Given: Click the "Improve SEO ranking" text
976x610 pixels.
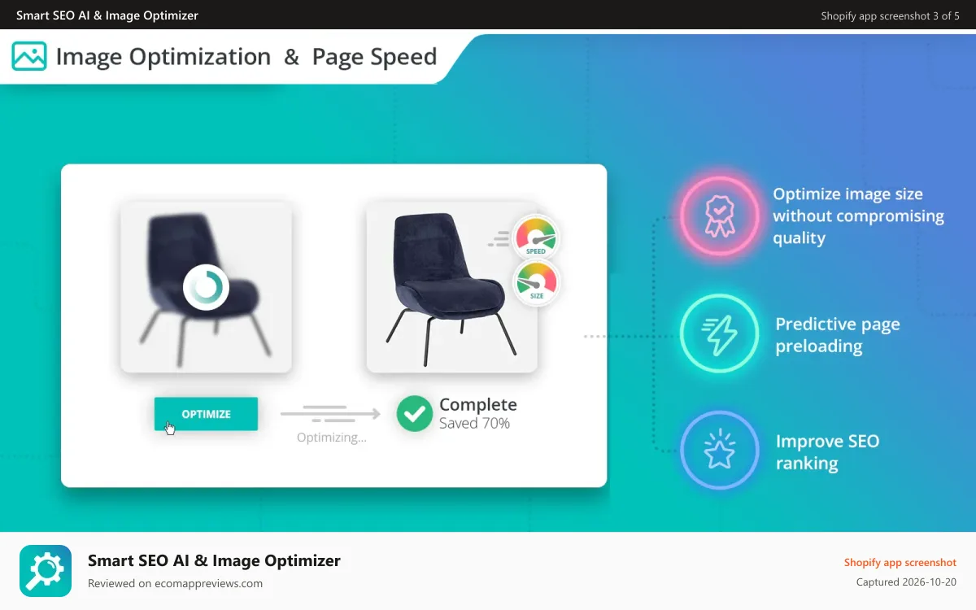Looking at the screenshot, I should pos(827,452).
